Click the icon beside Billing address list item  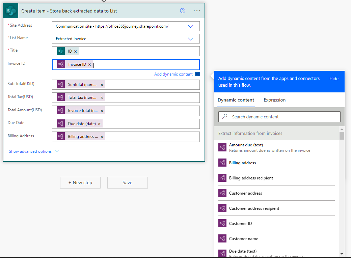point(222,163)
